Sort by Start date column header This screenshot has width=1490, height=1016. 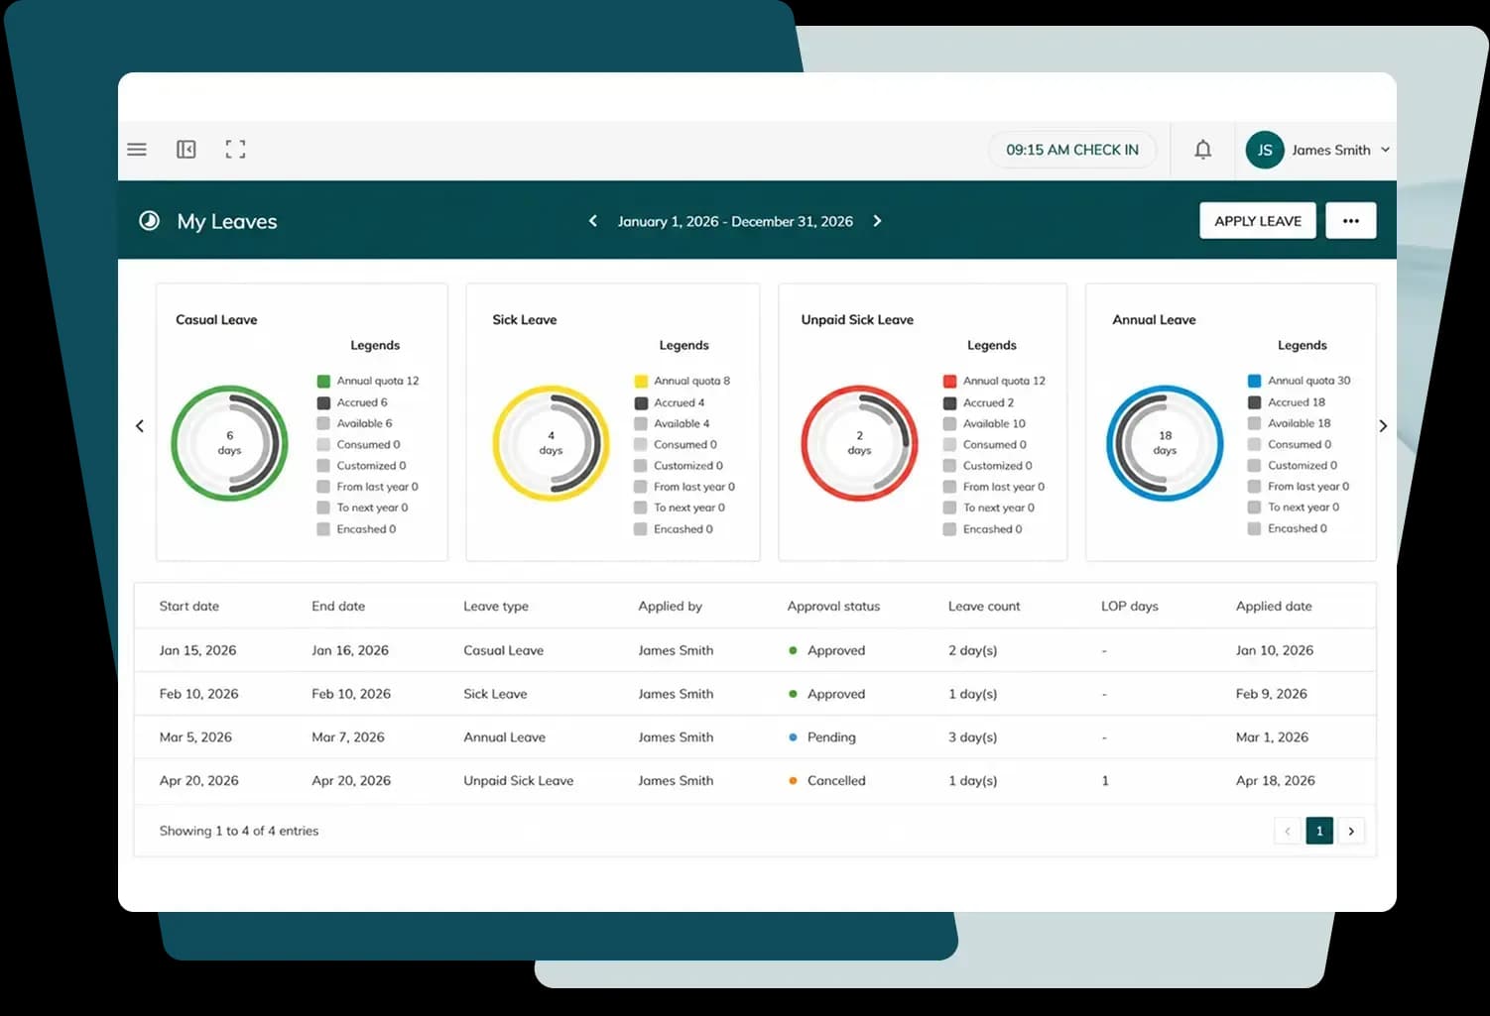(x=189, y=606)
